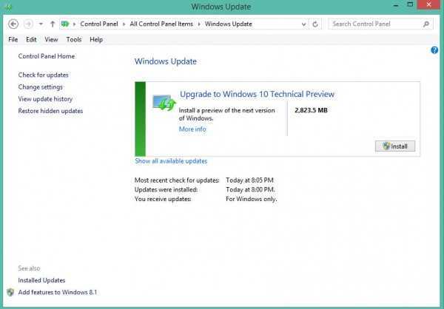Refresh the Windows Update page
The image size is (444, 309).
tap(315, 24)
